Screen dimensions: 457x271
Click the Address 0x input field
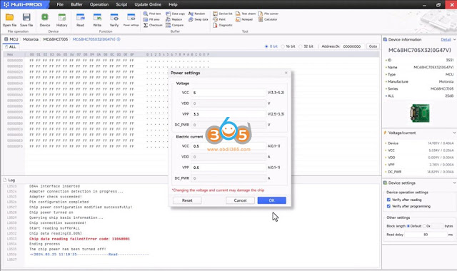(x=353, y=46)
